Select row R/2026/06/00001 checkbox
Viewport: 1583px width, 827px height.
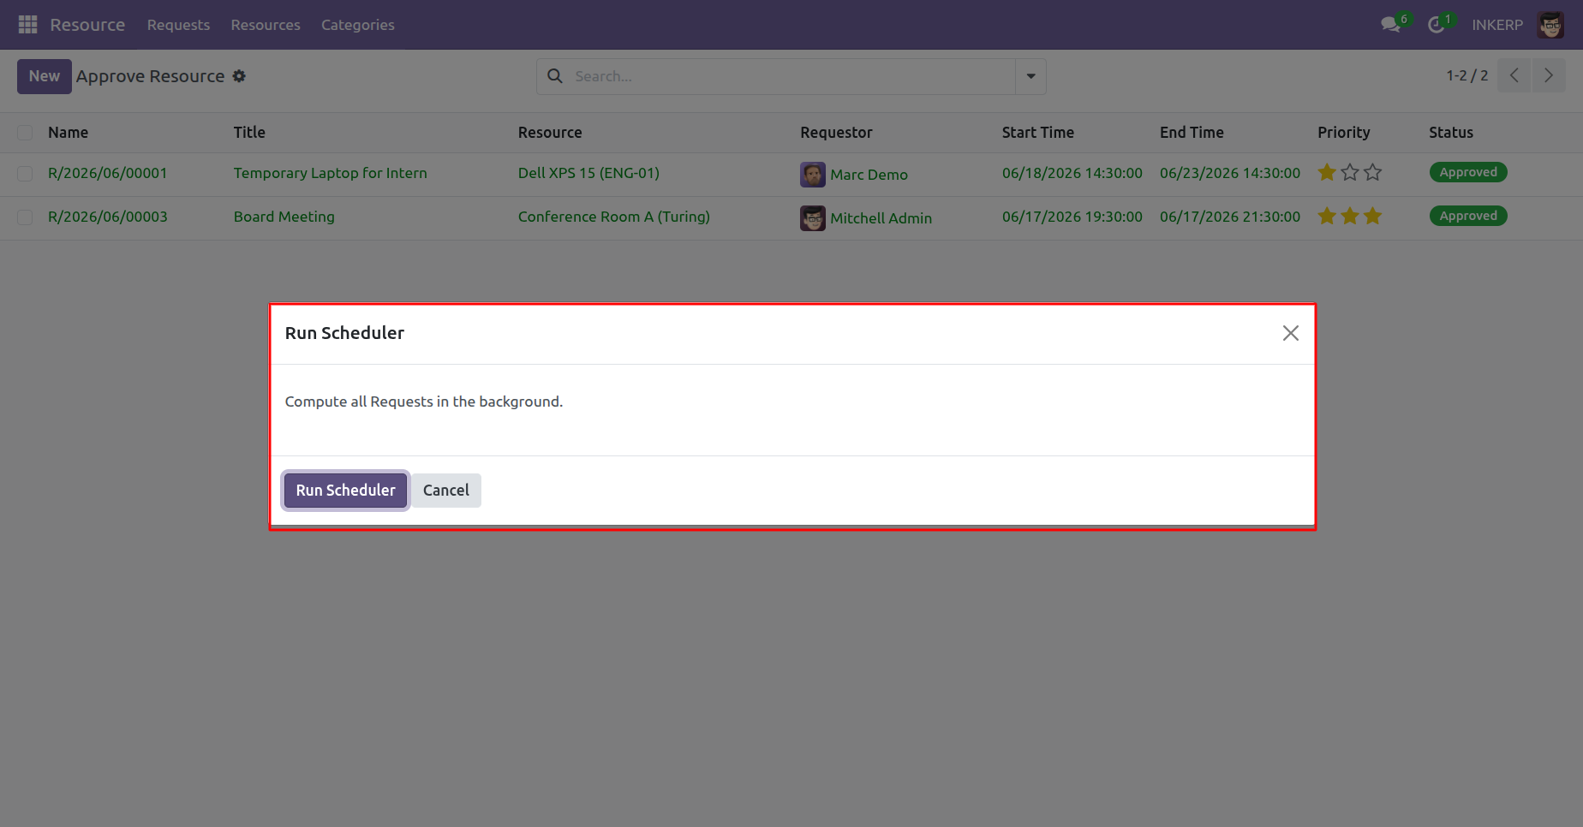pyautogui.click(x=25, y=174)
